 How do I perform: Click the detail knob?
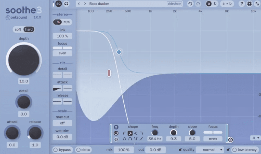click(24, 102)
